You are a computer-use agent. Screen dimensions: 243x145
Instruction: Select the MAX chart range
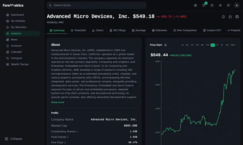(x=233, y=45)
